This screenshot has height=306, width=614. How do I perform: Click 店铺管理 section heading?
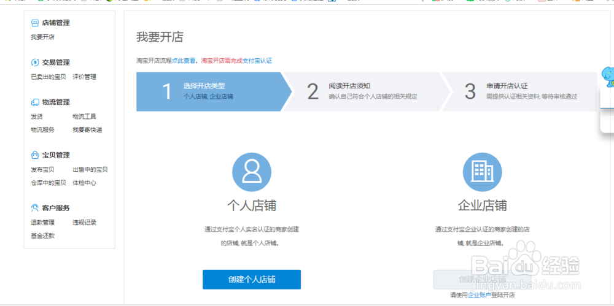[x=56, y=23]
